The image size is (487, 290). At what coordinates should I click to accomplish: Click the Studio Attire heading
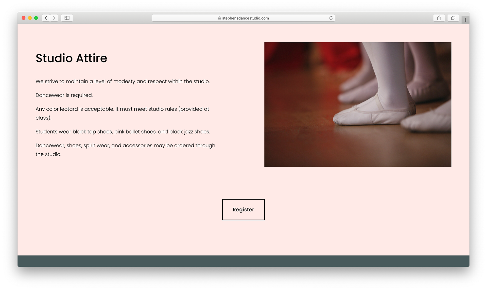[72, 58]
